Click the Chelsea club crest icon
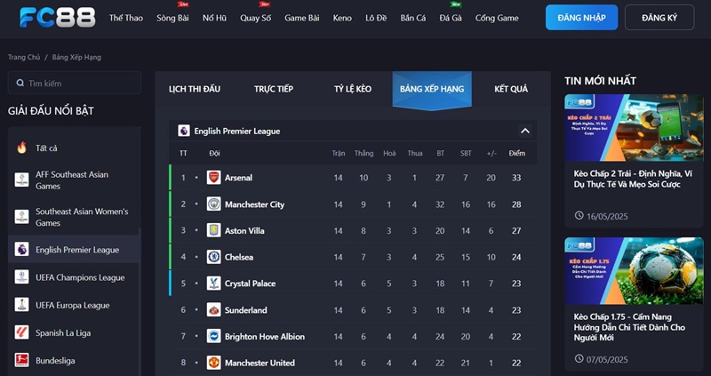The image size is (711, 376). [x=213, y=257]
